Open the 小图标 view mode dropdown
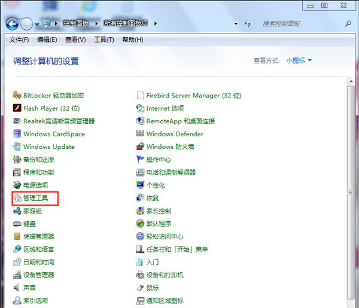 tap(299, 60)
